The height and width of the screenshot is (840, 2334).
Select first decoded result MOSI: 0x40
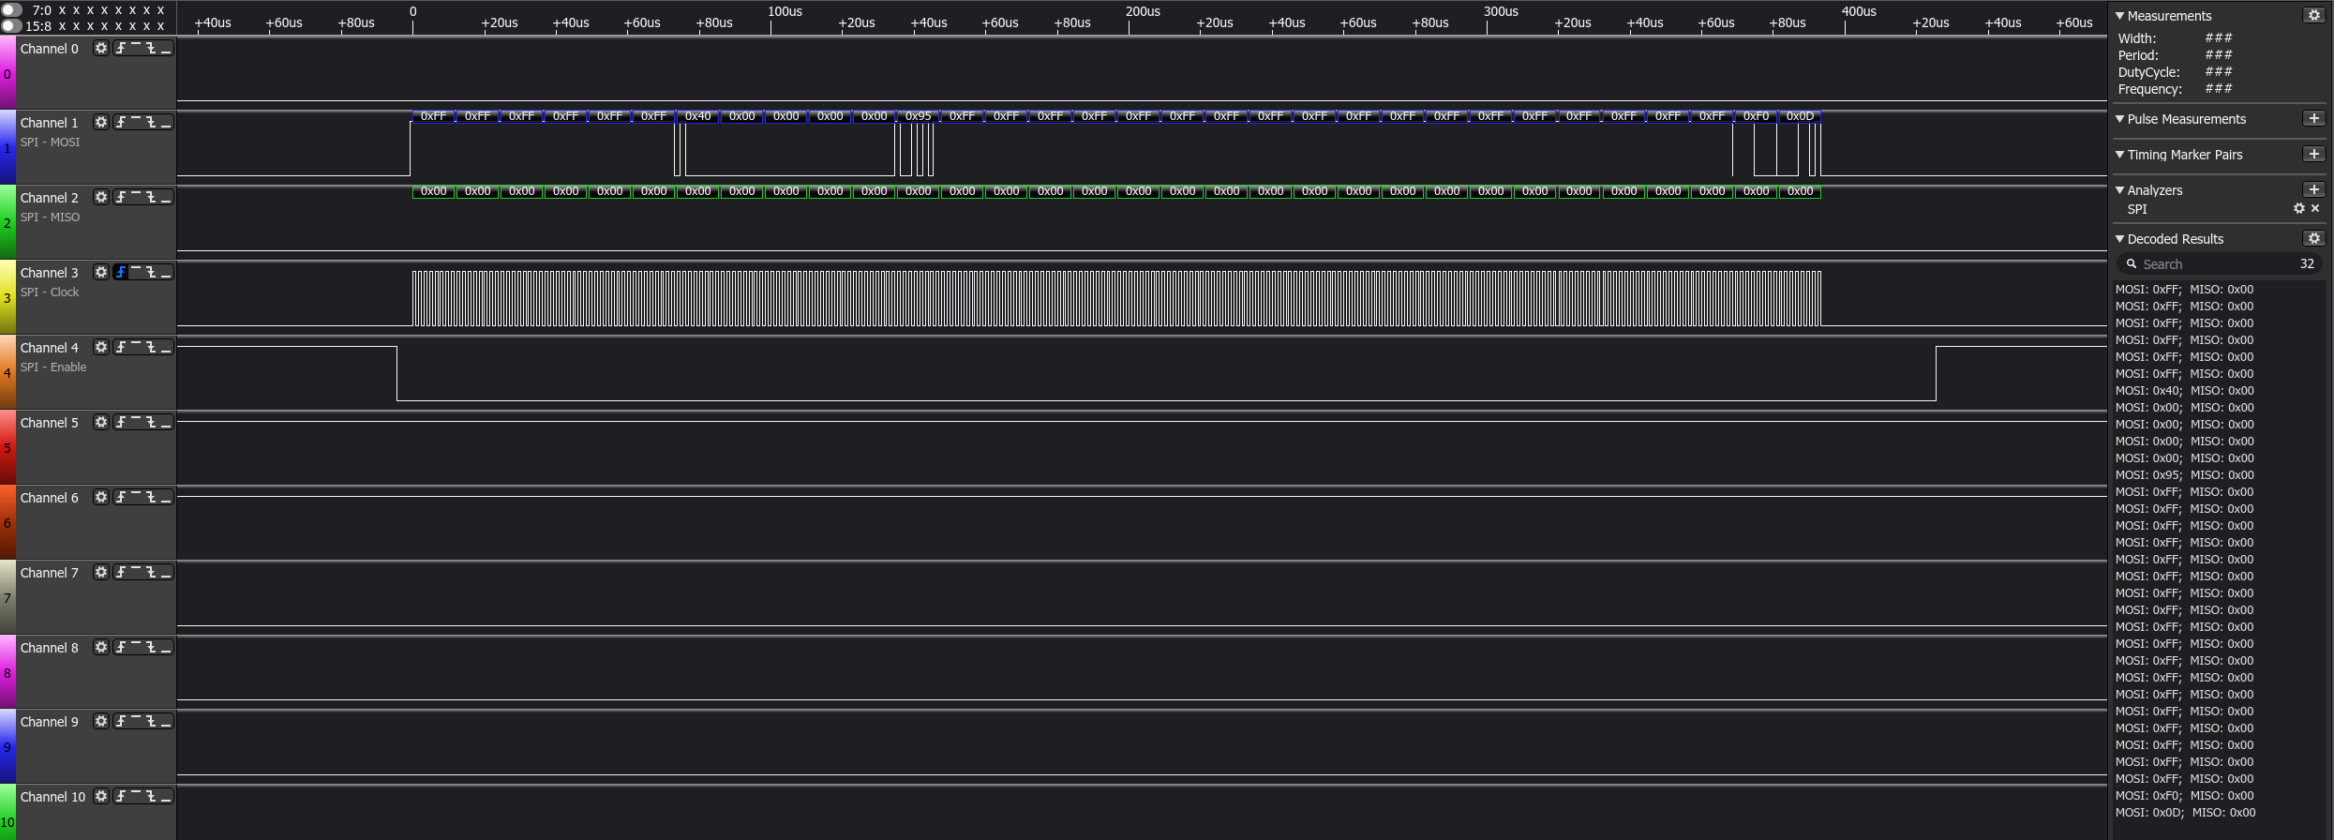point(2184,391)
